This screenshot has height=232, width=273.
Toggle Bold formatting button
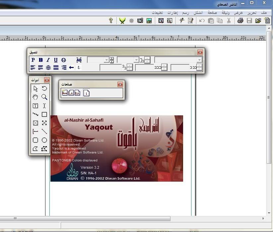click(40, 60)
